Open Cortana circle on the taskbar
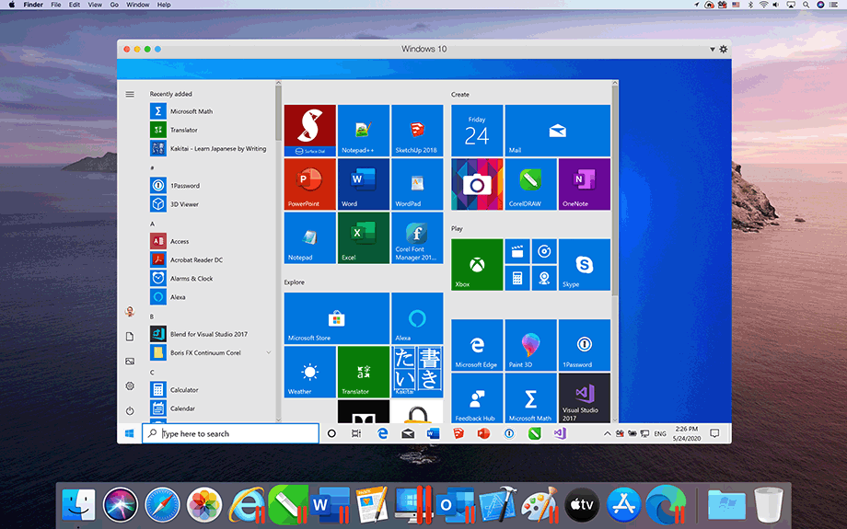847x529 pixels. pyautogui.click(x=331, y=433)
